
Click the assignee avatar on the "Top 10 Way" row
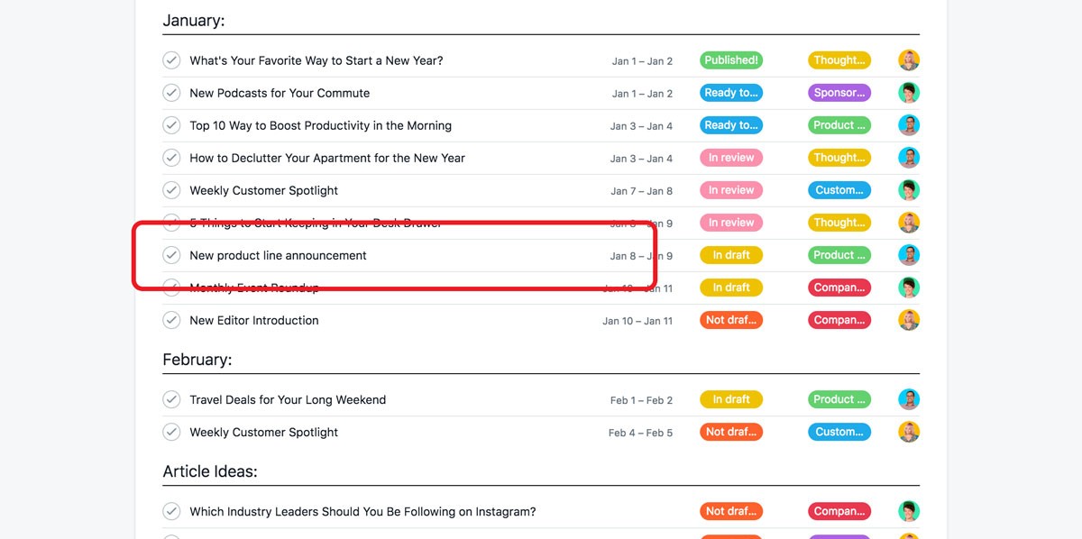(909, 125)
